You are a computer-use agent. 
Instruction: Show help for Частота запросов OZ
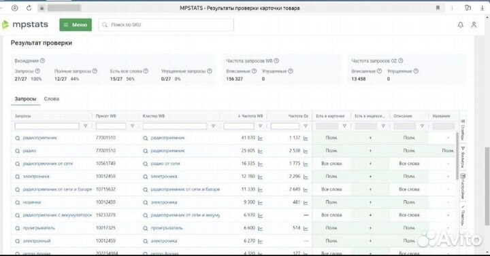(400, 60)
